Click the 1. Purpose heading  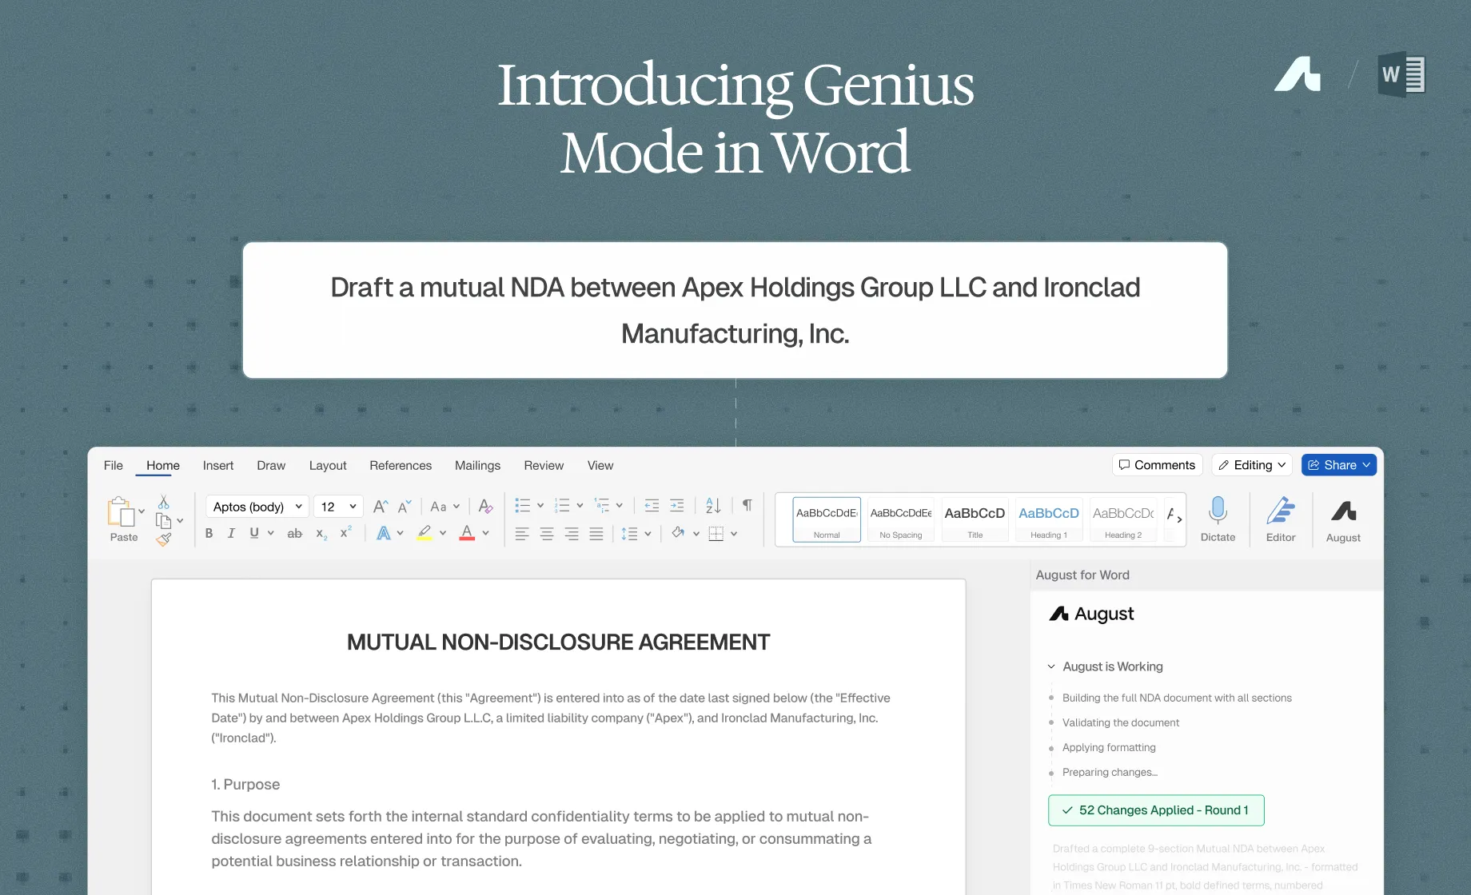245,785
